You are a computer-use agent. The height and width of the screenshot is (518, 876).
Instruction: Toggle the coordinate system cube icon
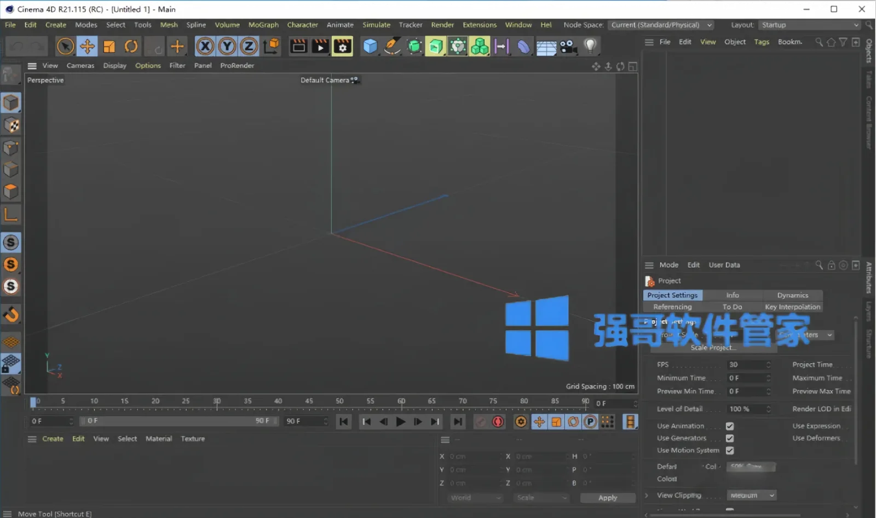(x=271, y=47)
